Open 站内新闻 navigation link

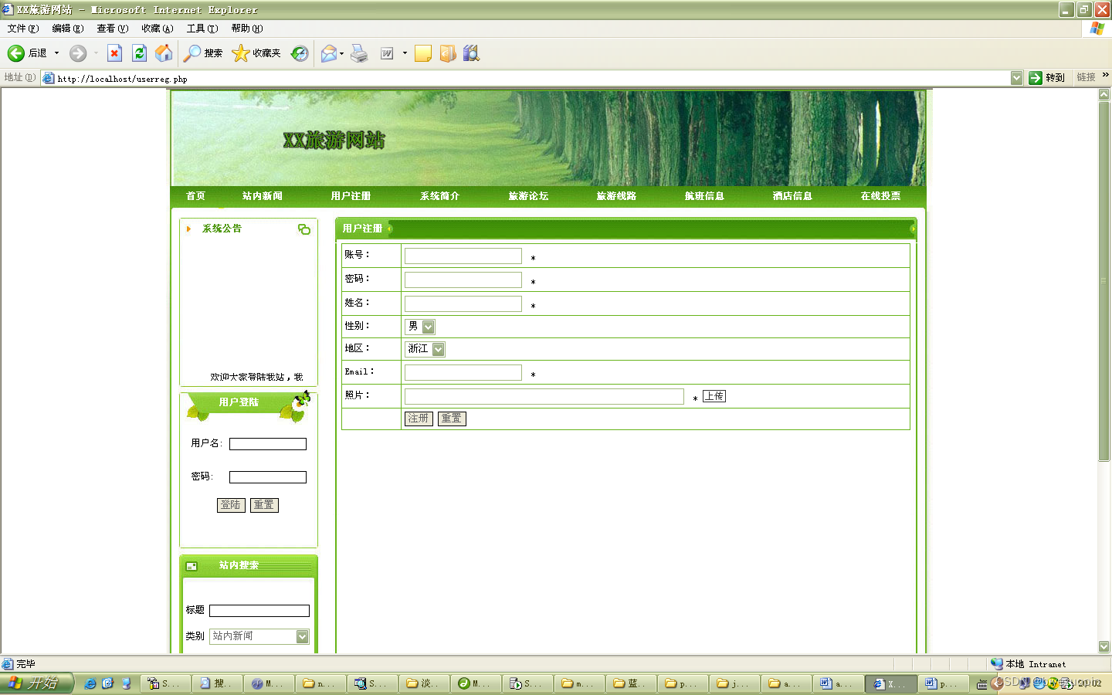(x=263, y=196)
